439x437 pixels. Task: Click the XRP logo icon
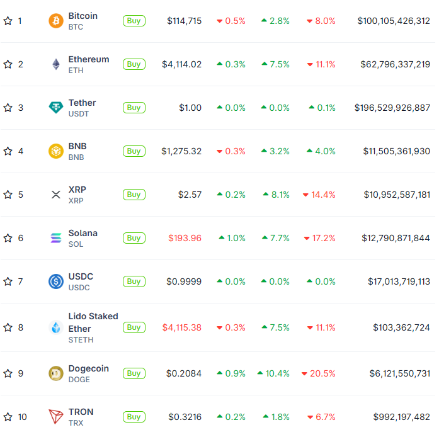click(x=56, y=195)
